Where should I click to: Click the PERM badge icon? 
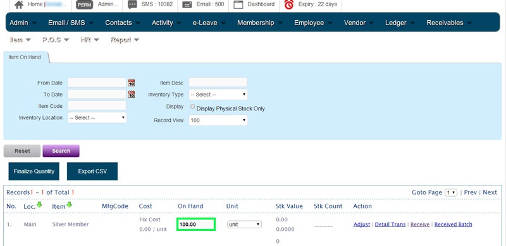[85, 4]
